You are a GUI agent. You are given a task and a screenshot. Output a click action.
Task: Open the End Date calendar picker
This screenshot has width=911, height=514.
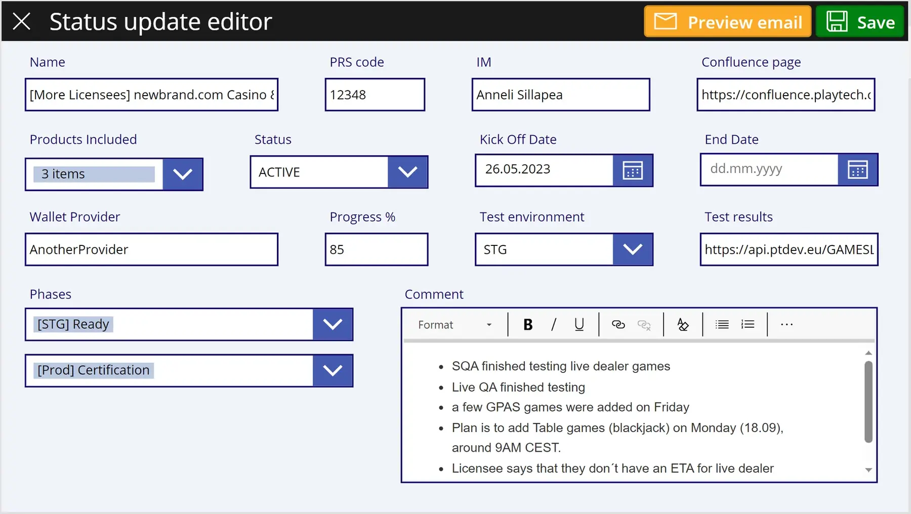point(858,170)
